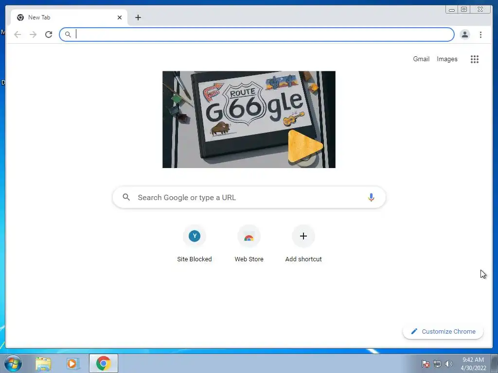Open the Site Blocked shortcut

click(195, 244)
